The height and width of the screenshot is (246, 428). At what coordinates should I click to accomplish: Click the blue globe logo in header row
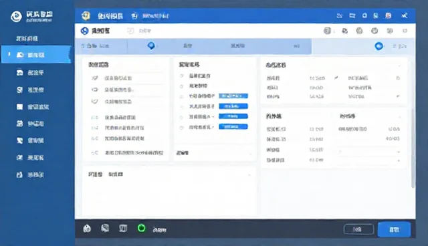pyautogui.click(x=85, y=31)
